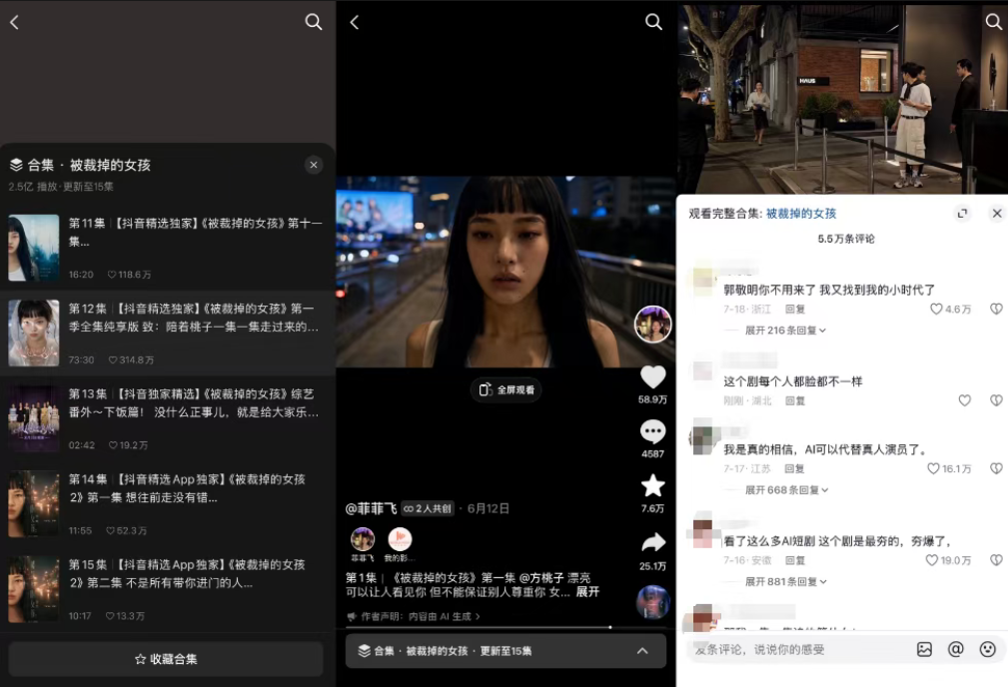This screenshot has width=1008, height=687.
Task: Dislike the AI可以代替真人演员 comment
Action: [x=996, y=469]
